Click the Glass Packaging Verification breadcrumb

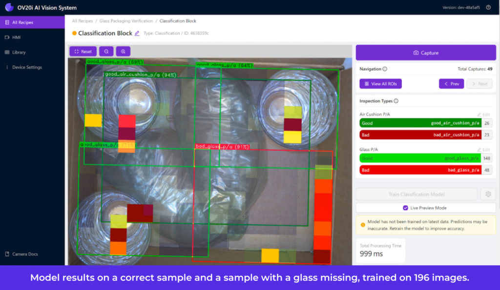[x=126, y=20]
